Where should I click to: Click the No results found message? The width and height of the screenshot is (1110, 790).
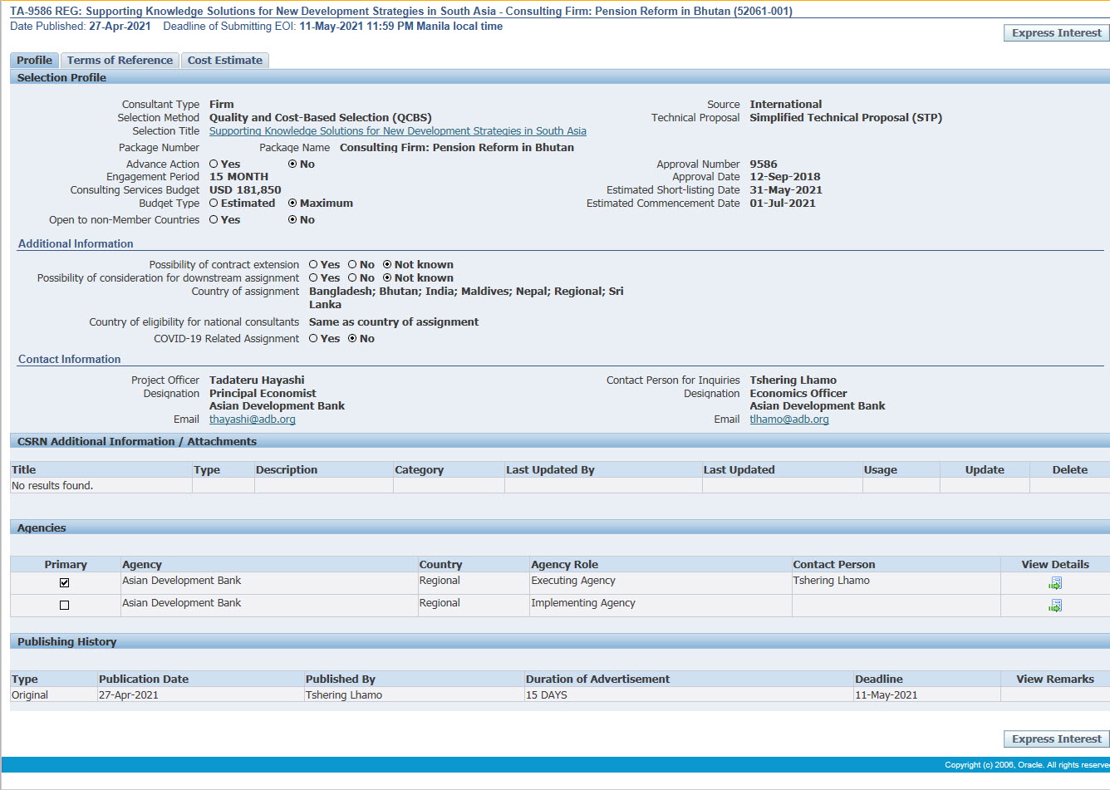tap(52, 486)
